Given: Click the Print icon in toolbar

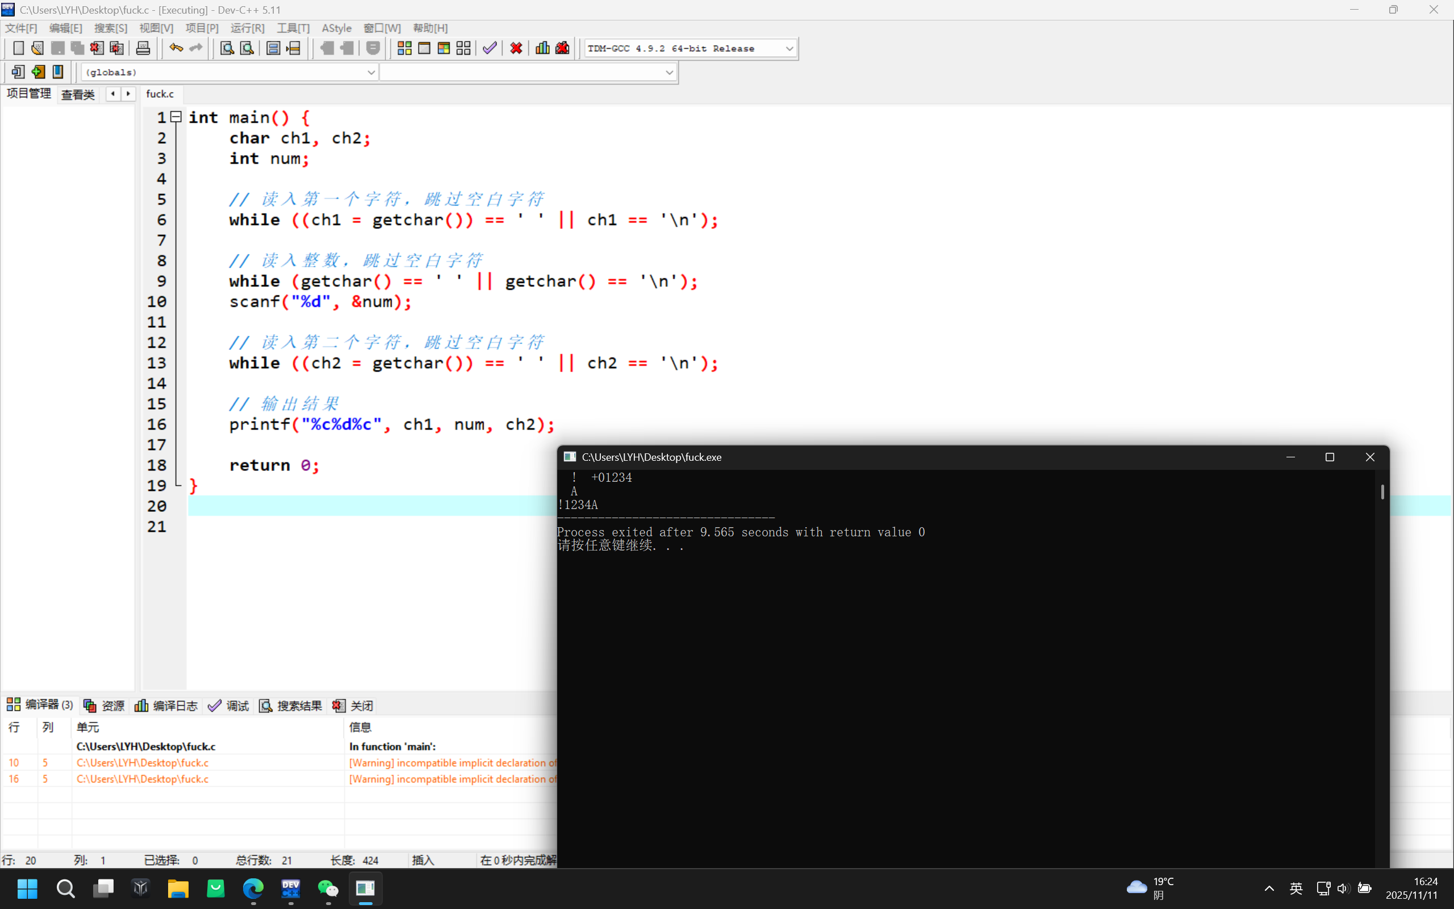Looking at the screenshot, I should click(143, 48).
